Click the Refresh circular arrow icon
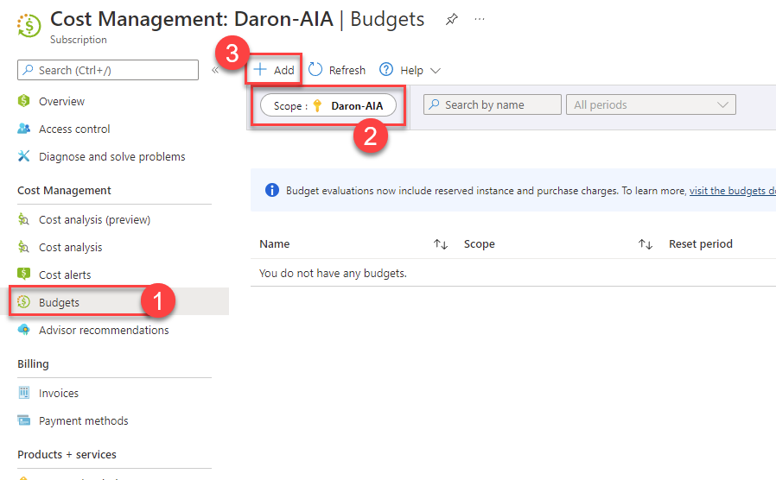This screenshot has width=776, height=480. [315, 70]
